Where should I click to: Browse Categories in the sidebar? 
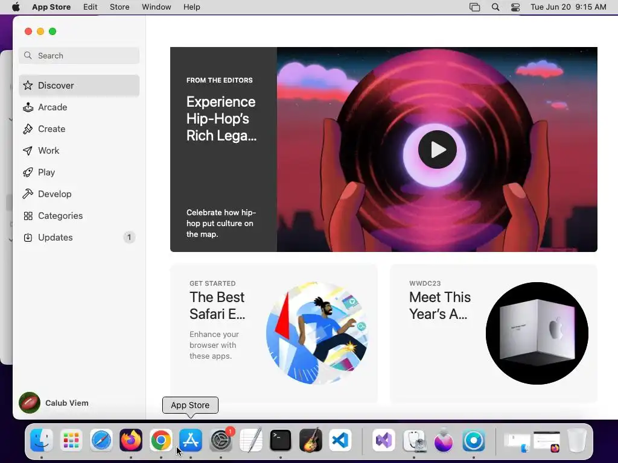click(79, 215)
